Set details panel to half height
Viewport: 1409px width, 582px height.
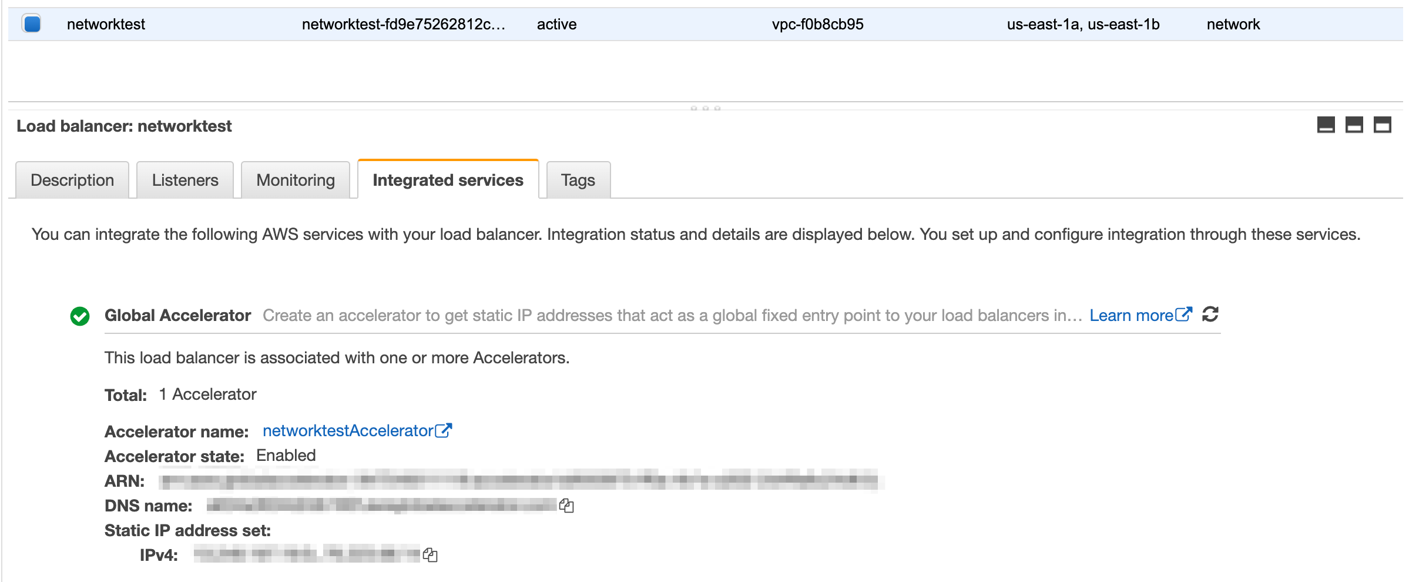[x=1354, y=125]
